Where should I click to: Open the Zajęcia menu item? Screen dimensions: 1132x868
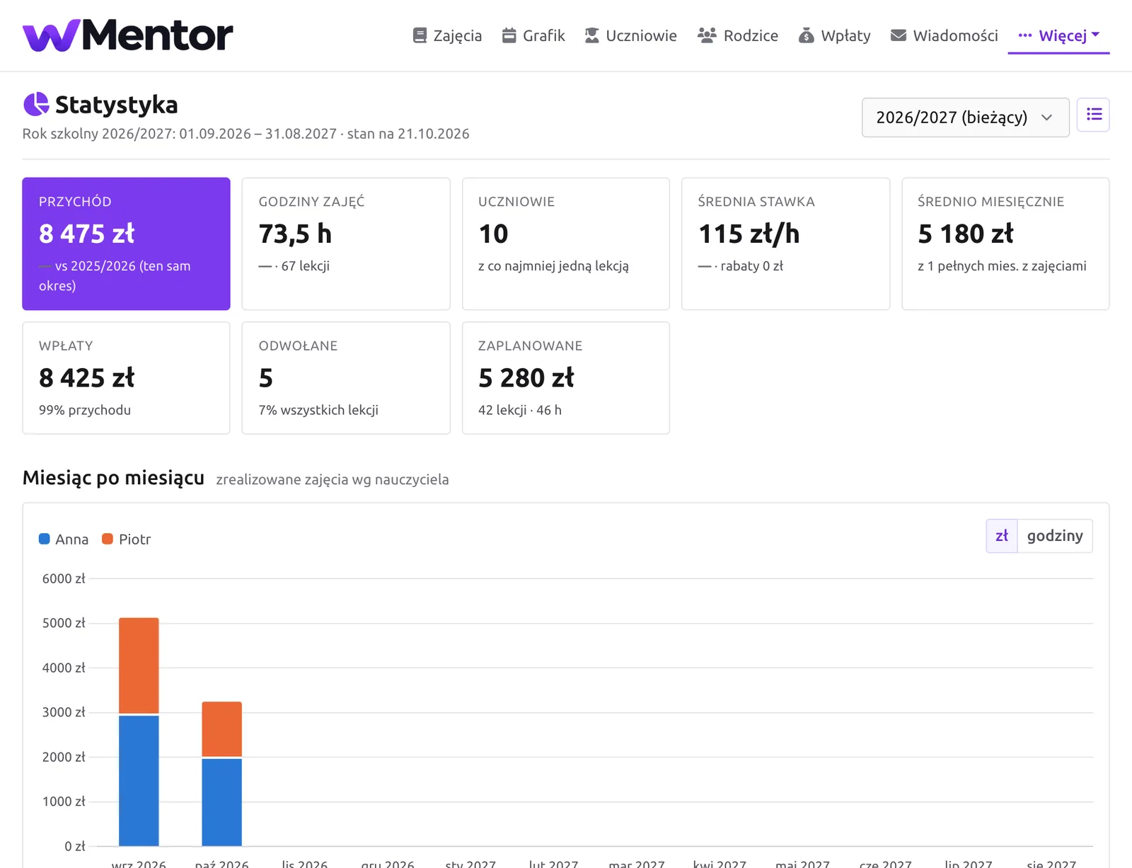click(x=447, y=35)
